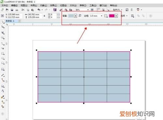Open the 对象(C) menu

tap(44, 5)
